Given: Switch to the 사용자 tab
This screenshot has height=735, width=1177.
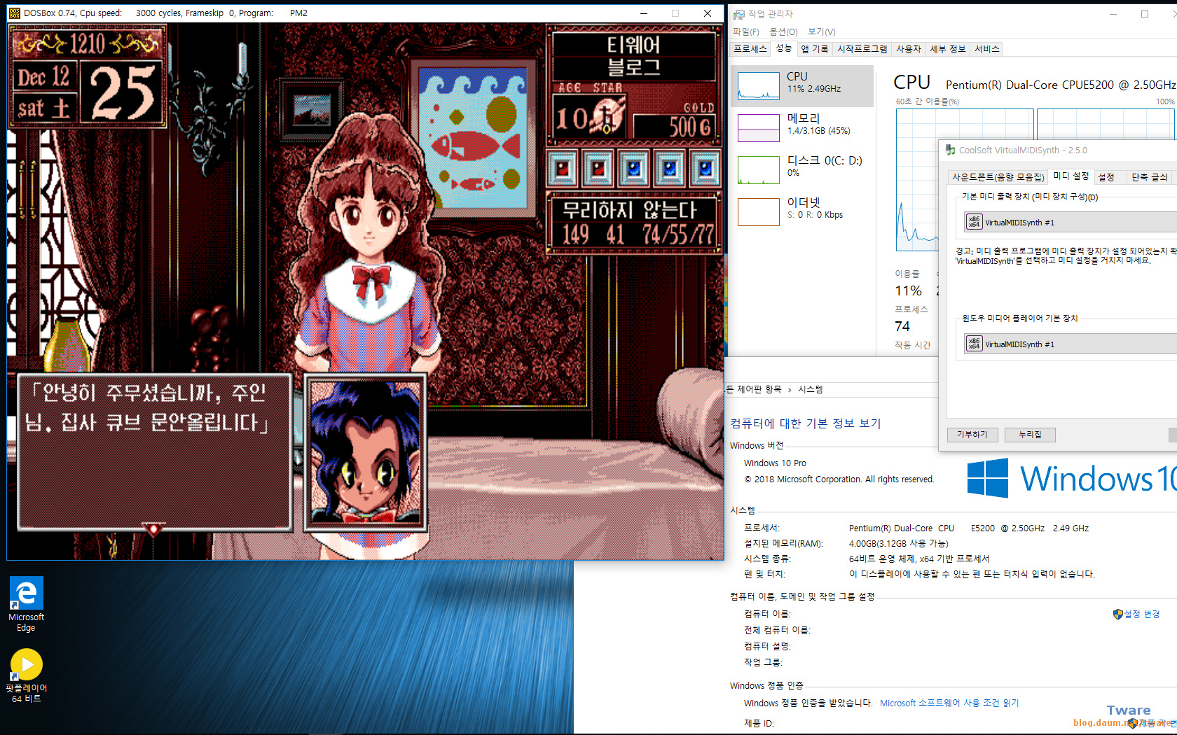Looking at the screenshot, I should tap(908, 49).
